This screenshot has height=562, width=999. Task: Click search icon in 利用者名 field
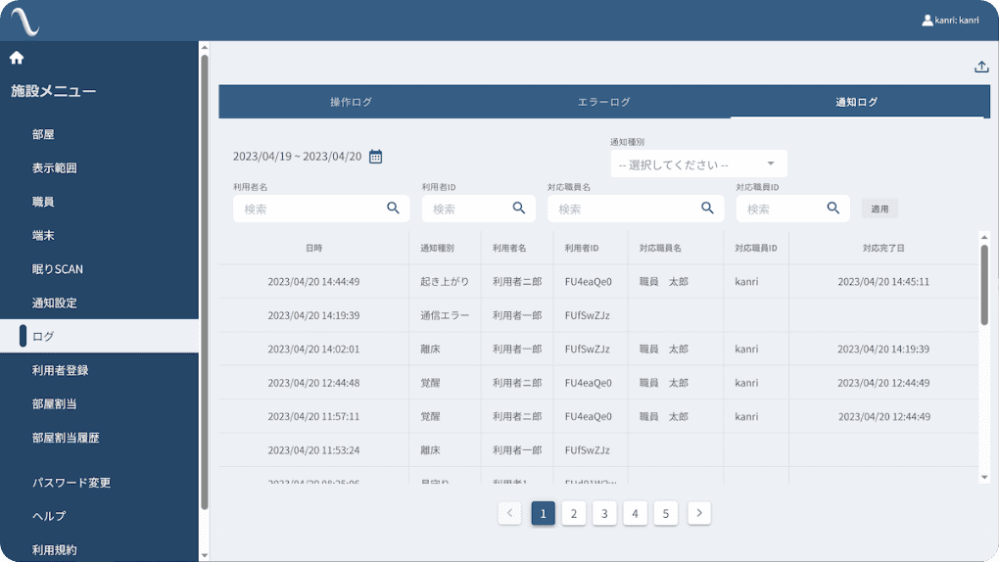tap(393, 209)
